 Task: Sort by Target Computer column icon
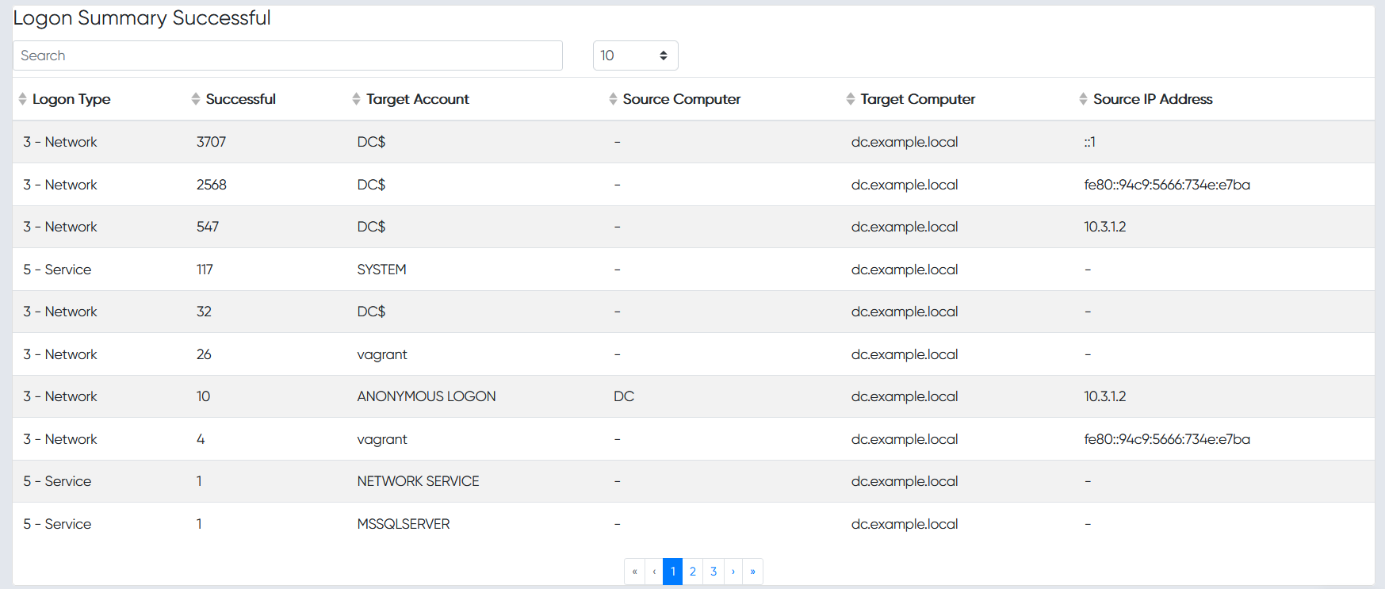pos(851,99)
